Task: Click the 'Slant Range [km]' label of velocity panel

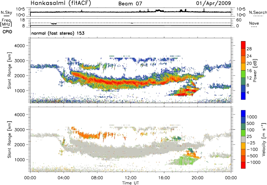Action: point(9,139)
